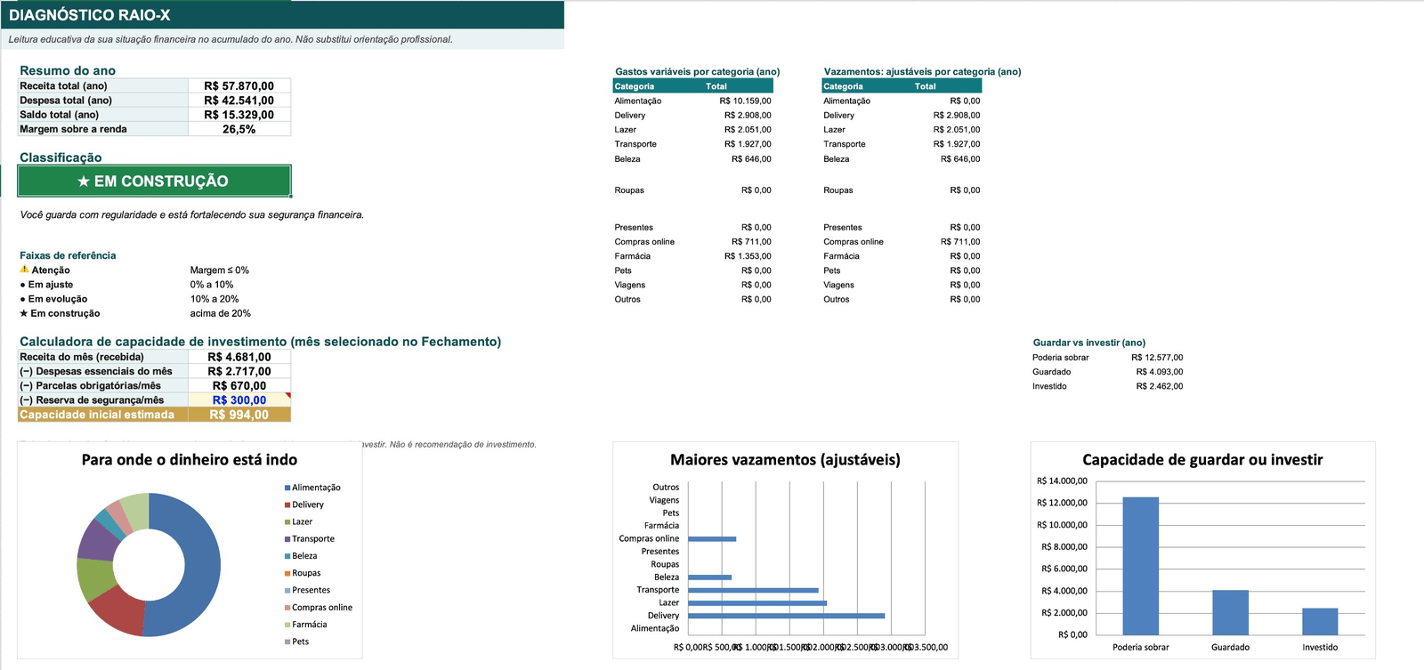Click the R$ 14.000,00 axis label in the capacity chart
The image size is (1424, 670).
click(1062, 481)
